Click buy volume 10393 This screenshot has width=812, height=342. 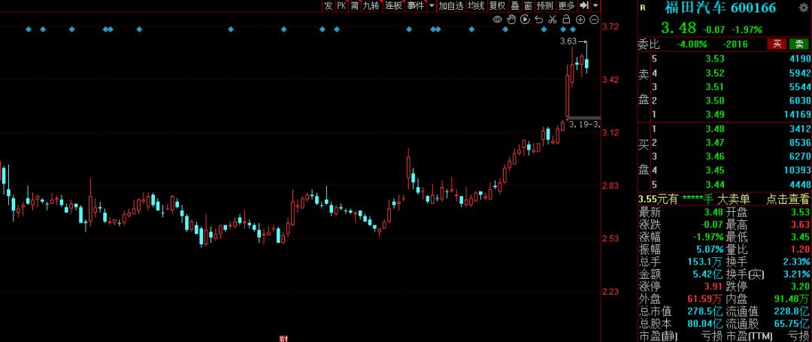point(798,170)
